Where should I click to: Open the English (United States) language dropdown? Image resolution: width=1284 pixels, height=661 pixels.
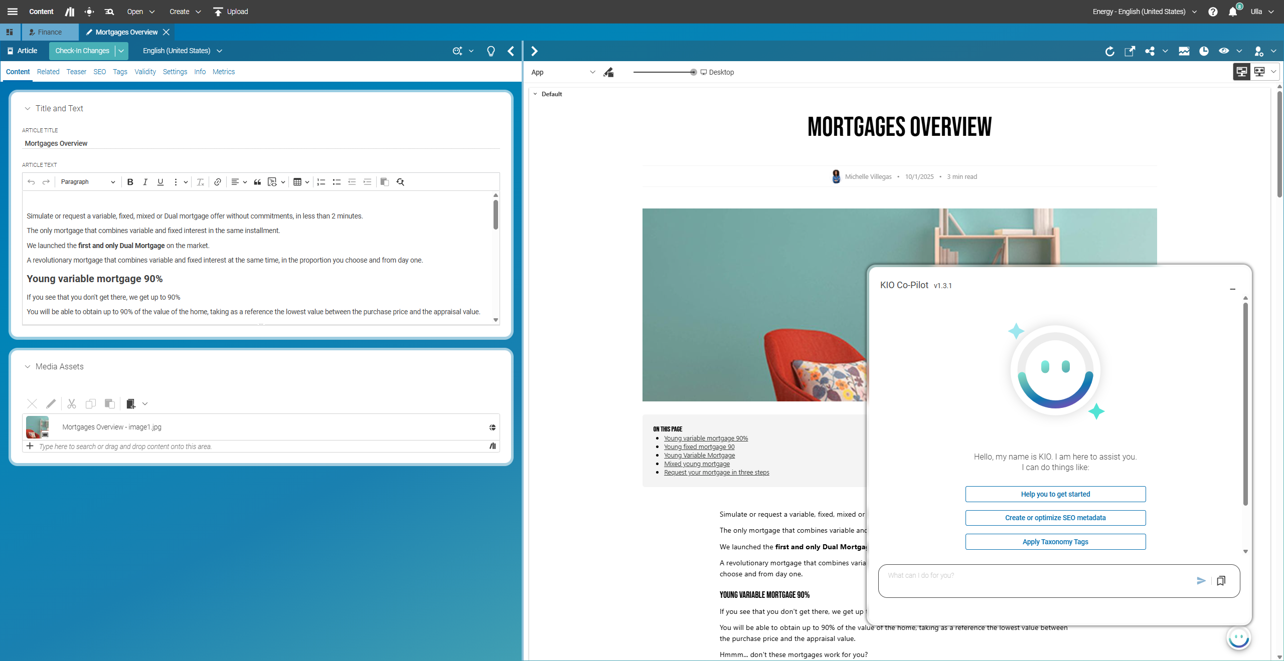(x=182, y=51)
